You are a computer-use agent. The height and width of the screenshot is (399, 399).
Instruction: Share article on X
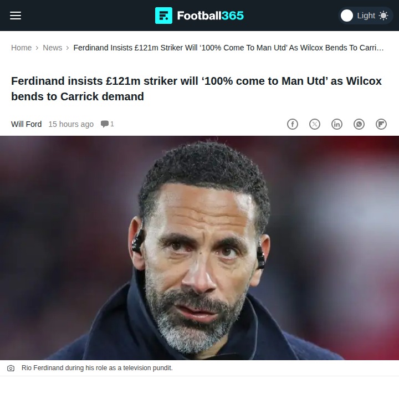coord(315,124)
